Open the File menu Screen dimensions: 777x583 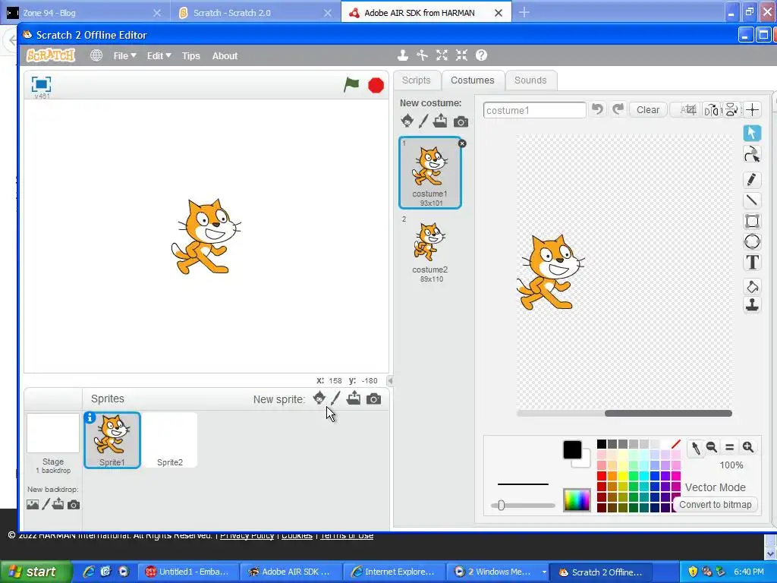coord(124,56)
